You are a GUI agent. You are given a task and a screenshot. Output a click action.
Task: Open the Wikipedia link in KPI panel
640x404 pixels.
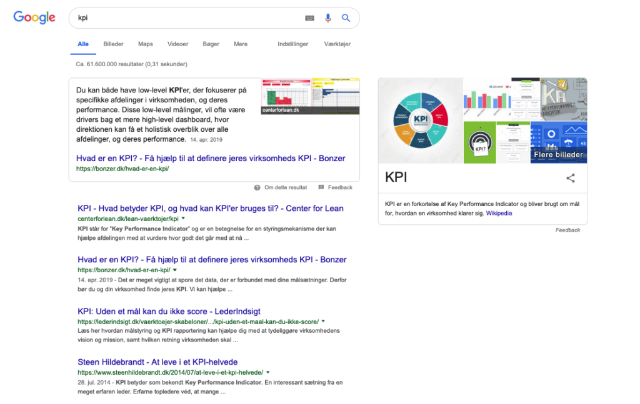point(499,213)
